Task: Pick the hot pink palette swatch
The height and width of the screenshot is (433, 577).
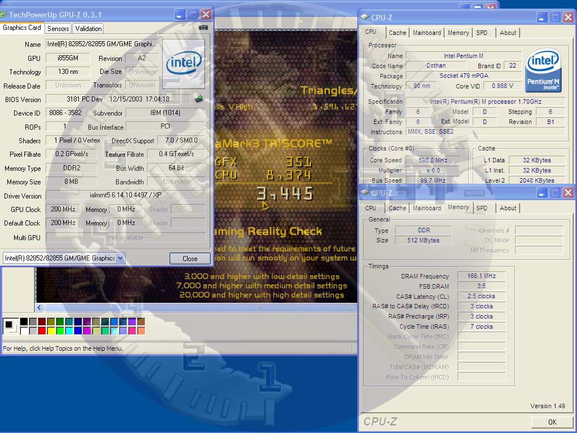Action: (132, 330)
